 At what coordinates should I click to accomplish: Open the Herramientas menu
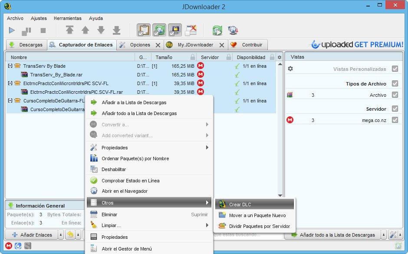tap(68, 18)
